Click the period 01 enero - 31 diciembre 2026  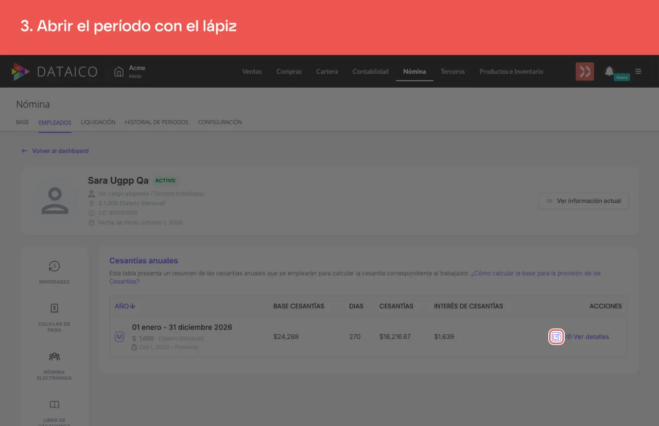(182, 327)
